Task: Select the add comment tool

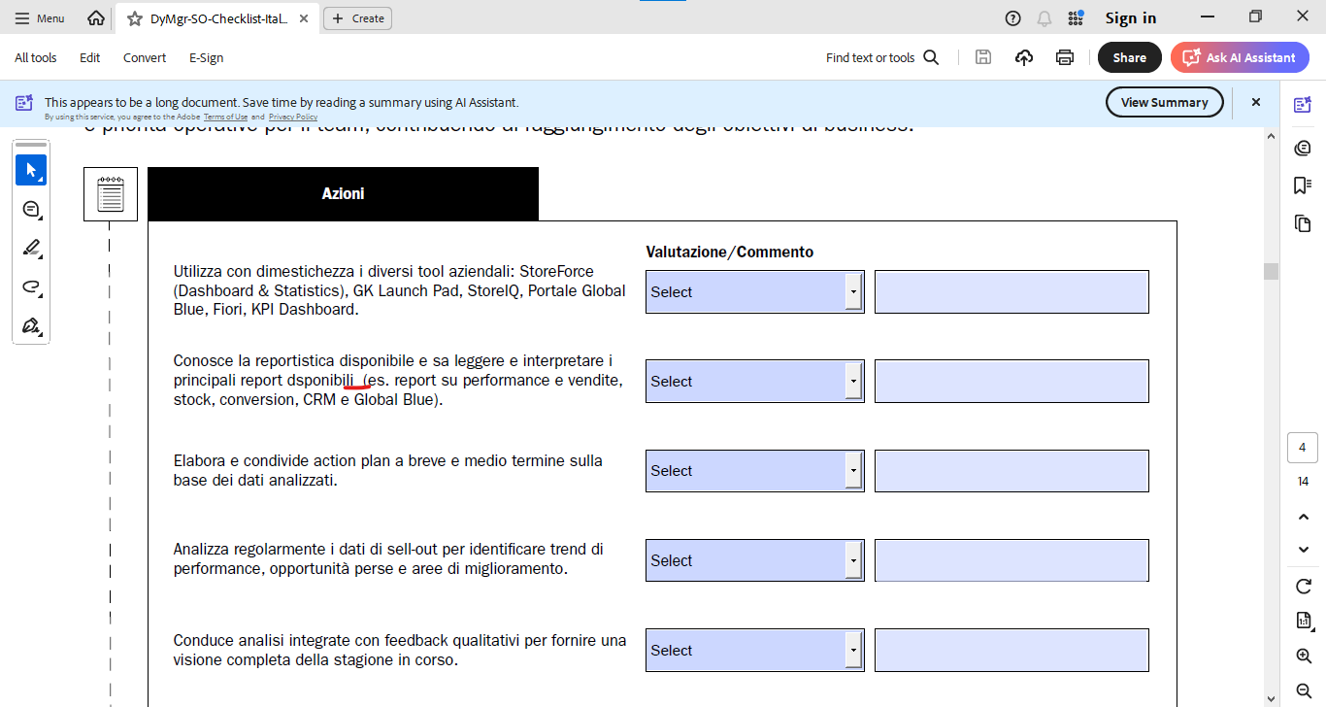Action: click(30, 210)
